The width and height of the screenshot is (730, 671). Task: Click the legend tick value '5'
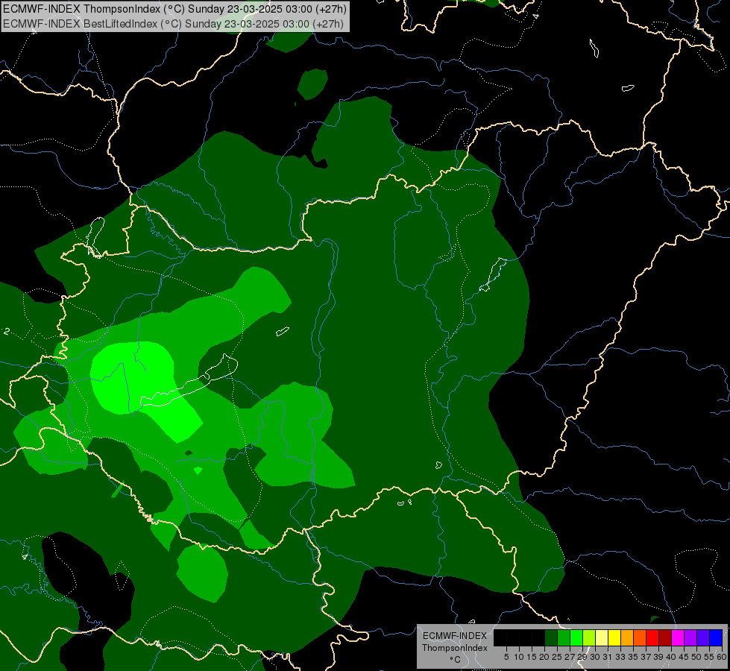tap(506, 657)
